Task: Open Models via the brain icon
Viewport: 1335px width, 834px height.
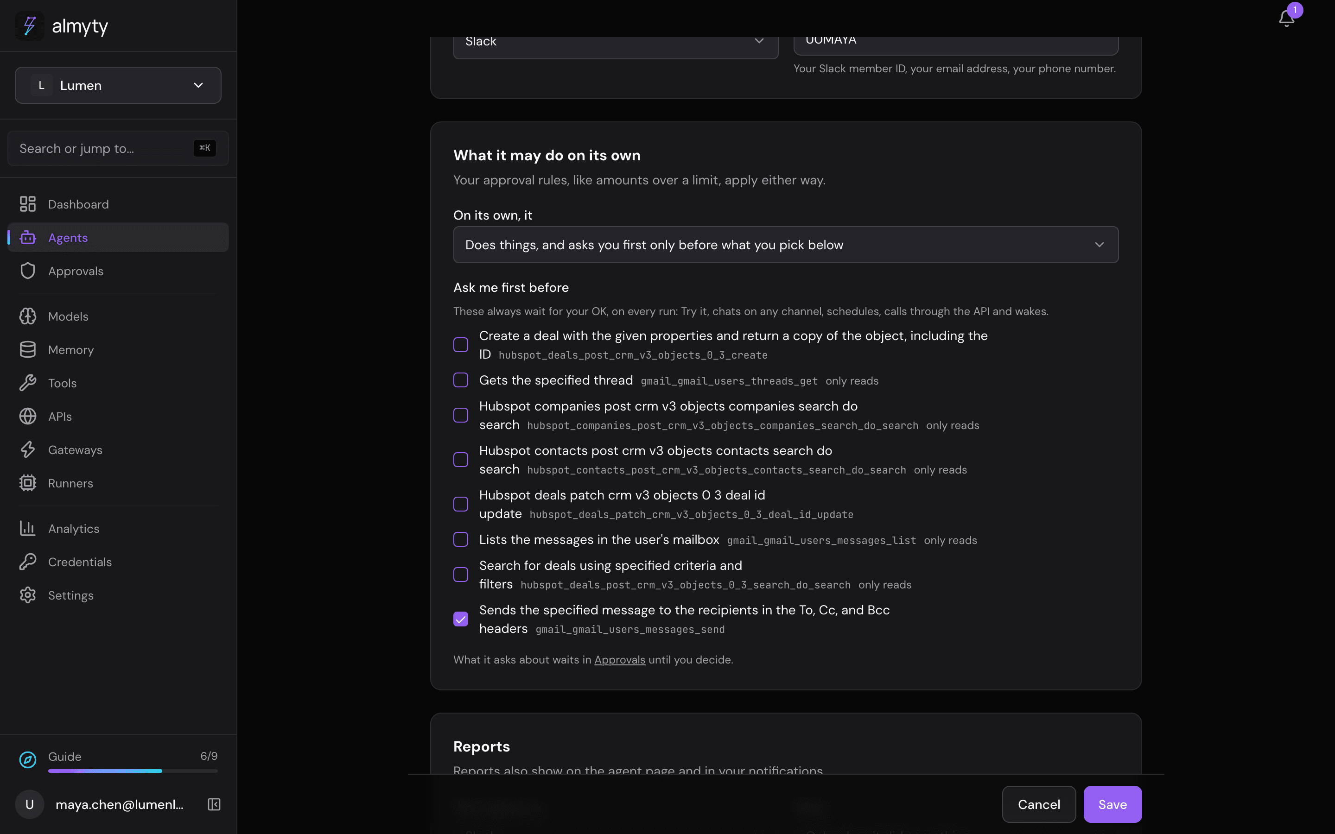Action: click(28, 316)
